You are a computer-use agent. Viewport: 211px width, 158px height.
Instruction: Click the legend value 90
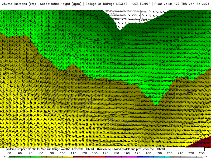52,153
